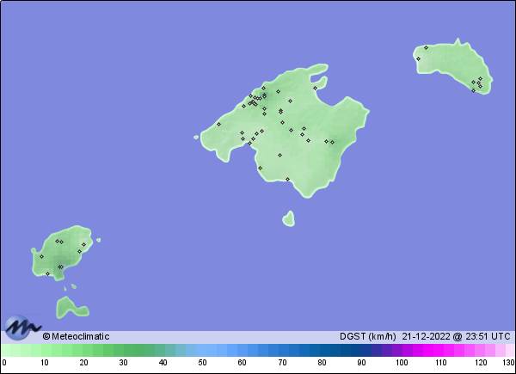Screen dimensions: 516x374
Task: Click the © Meteoclimatic copyright text
Action: click(x=76, y=336)
